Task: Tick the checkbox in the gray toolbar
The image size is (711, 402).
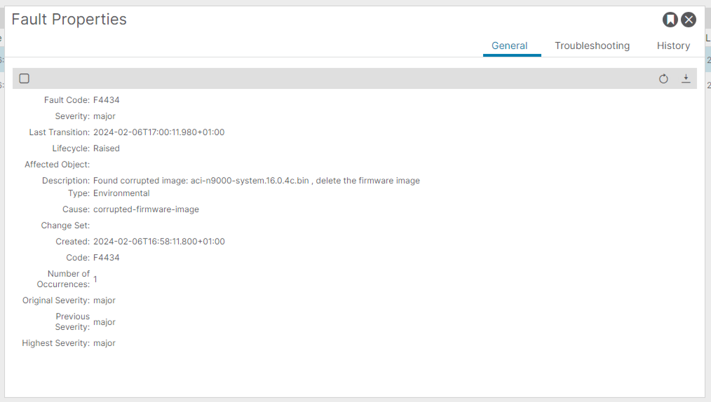Action: pyautogui.click(x=24, y=78)
